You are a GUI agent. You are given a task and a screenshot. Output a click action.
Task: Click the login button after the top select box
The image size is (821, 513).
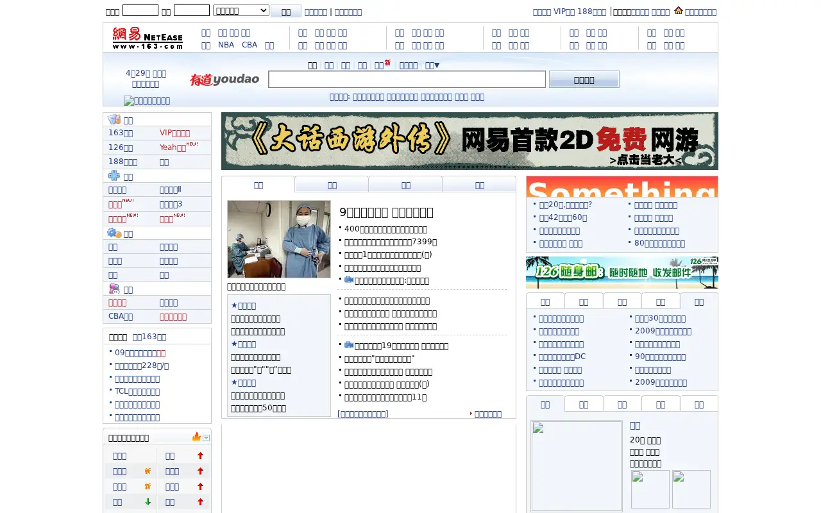tap(286, 11)
